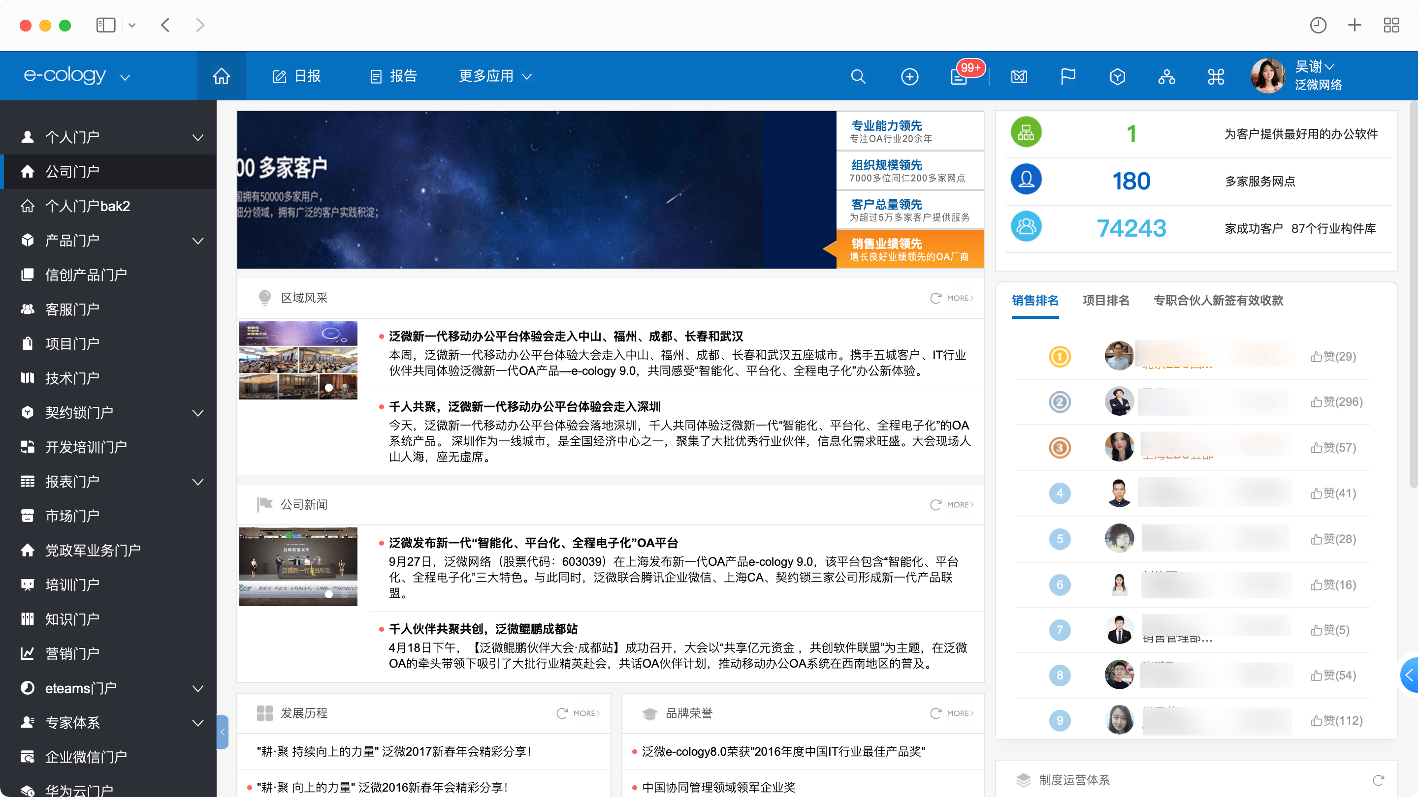Viewport: 1418px width, 797px height.
Task: Like the rank 2 salesperson (赞296)
Action: click(1336, 401)
